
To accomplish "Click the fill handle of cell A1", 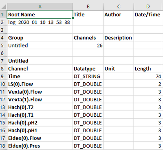I will [73, 18].
